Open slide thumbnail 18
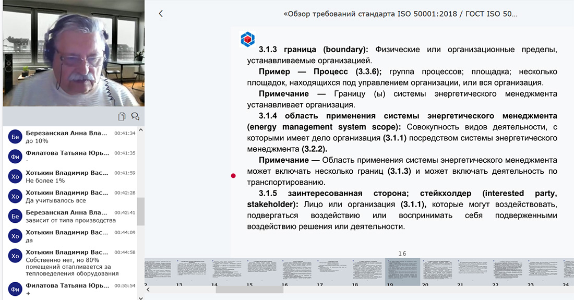 tap(367, 271)
